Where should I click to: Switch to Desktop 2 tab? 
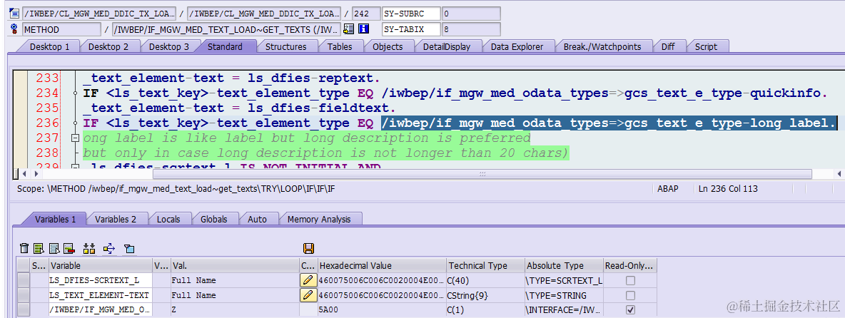tap(108, 47)
